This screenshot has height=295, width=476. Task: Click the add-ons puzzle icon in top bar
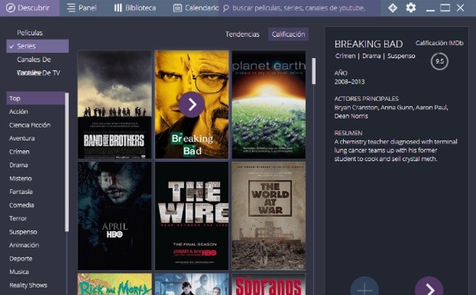pyautogui.click(x=392, y=8)
